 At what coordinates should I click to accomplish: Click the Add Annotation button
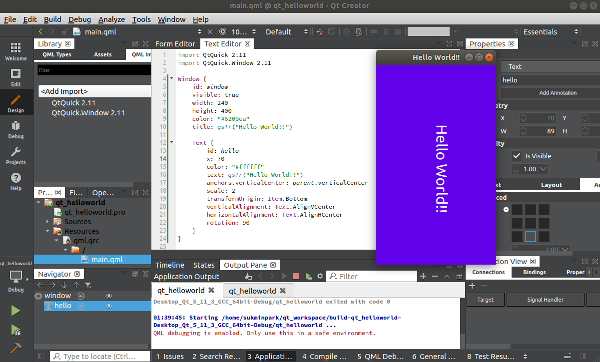click(550, 93)
